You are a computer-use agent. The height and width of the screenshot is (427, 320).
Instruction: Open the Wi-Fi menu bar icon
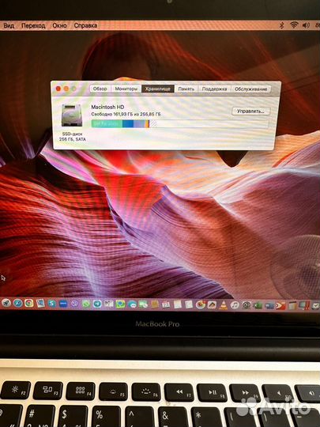click(294, 25)
